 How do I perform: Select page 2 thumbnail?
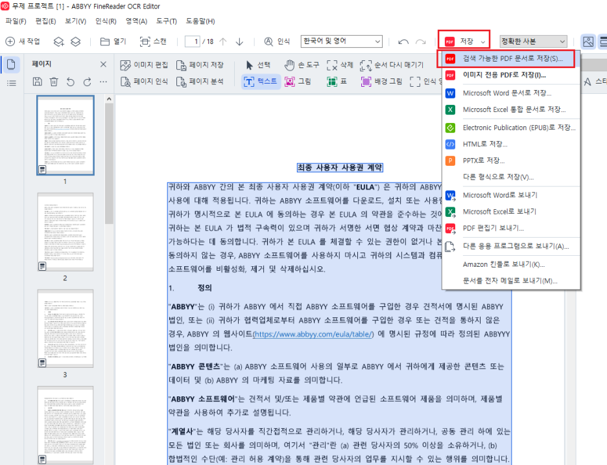coord(65,232)
